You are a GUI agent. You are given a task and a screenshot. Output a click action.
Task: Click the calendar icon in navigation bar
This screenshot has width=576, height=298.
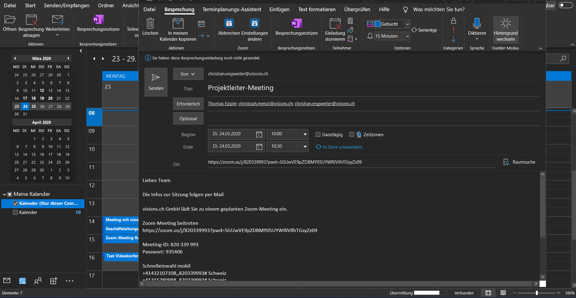22,281
